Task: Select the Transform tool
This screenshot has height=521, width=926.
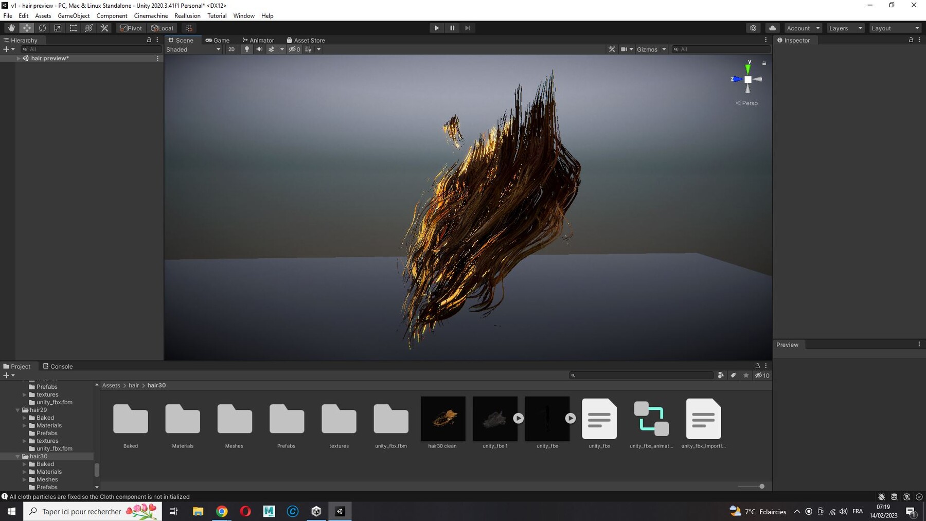Action: coord(88,28)
